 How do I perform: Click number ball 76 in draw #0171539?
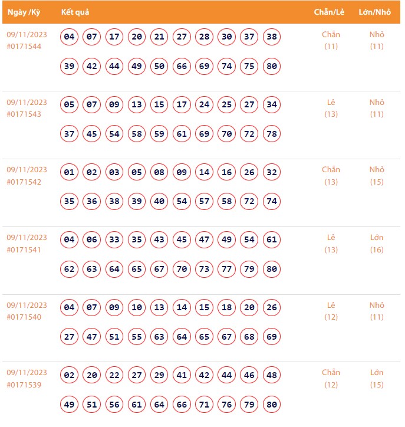coord(227,405)
